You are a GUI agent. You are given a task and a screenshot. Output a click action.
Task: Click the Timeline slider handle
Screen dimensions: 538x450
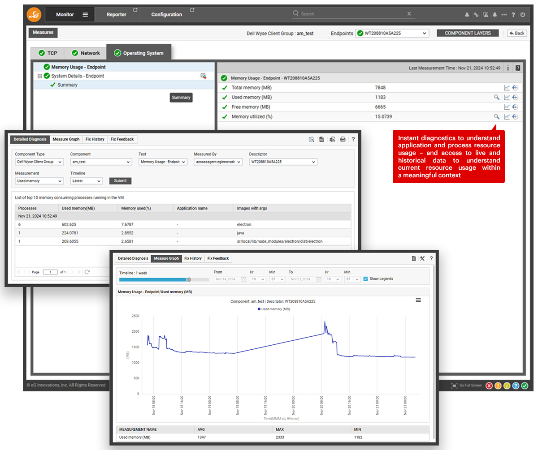pos(189,279)
